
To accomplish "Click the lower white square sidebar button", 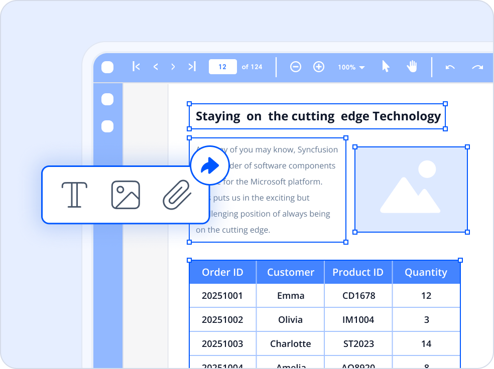I will (107, 126).
